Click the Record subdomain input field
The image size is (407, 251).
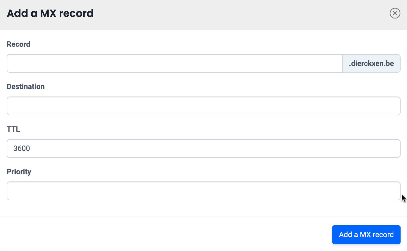click(x=175, y=63)
